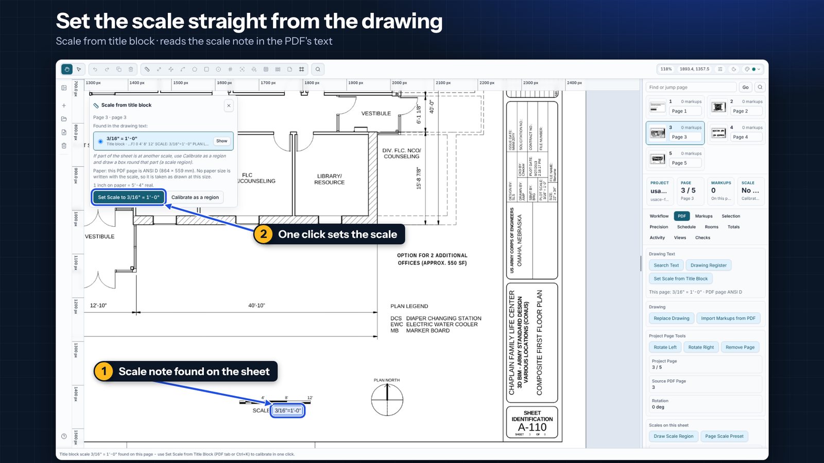Switch to the Markups tab
Viewport: 824px width, 463px height.
tap(703, 216)
